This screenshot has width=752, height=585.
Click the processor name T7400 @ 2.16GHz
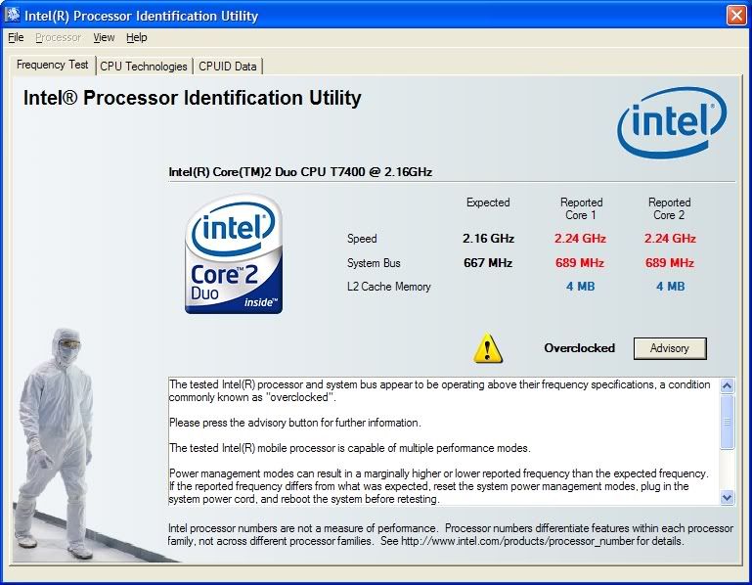coord(300,172)
